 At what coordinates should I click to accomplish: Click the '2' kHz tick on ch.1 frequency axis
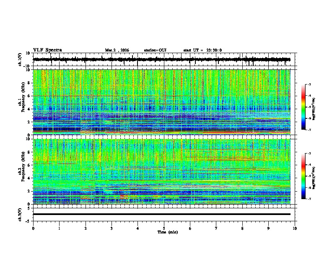[x=29, y=122]
